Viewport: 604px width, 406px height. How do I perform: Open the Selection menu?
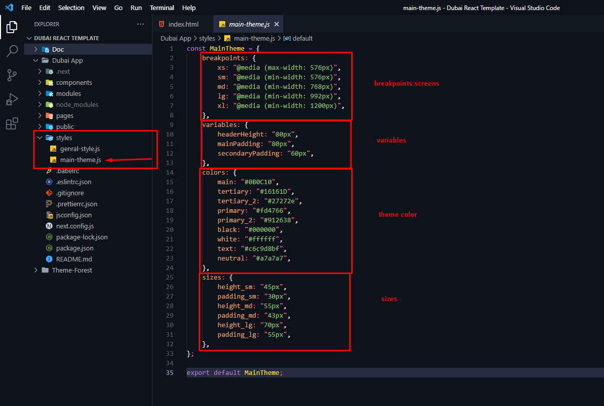(71, 8)
